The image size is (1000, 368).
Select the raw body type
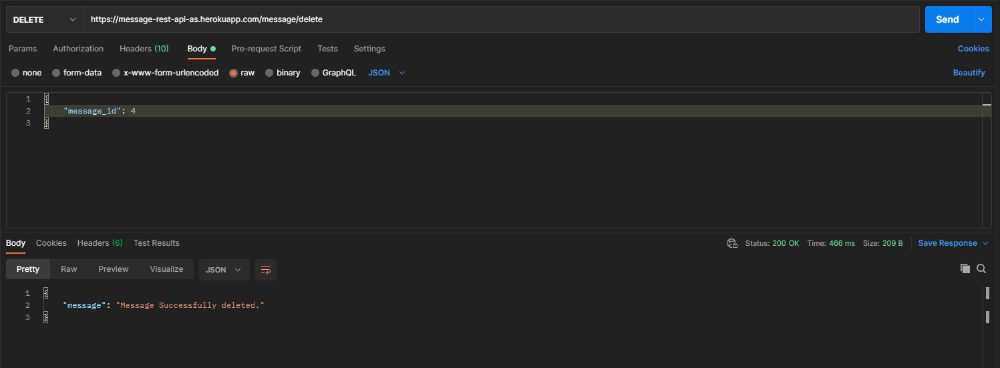pos(242,73)
